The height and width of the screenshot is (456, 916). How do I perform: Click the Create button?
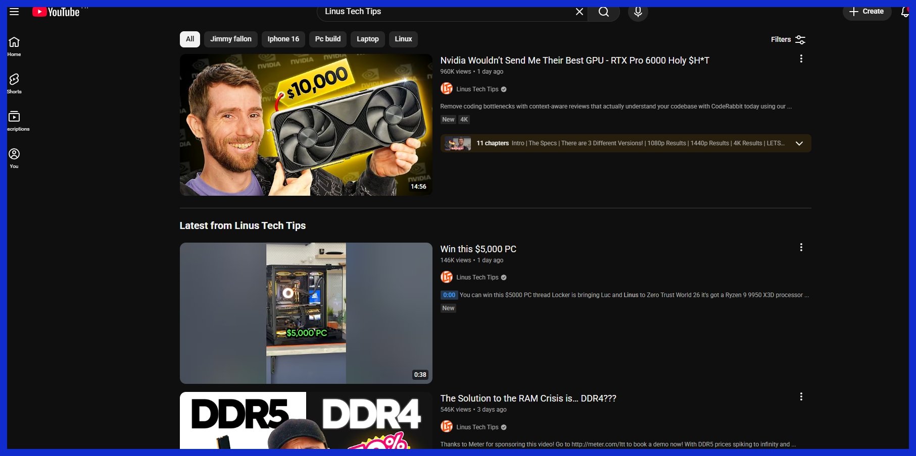pyautogui.click(x=866, y=12)
